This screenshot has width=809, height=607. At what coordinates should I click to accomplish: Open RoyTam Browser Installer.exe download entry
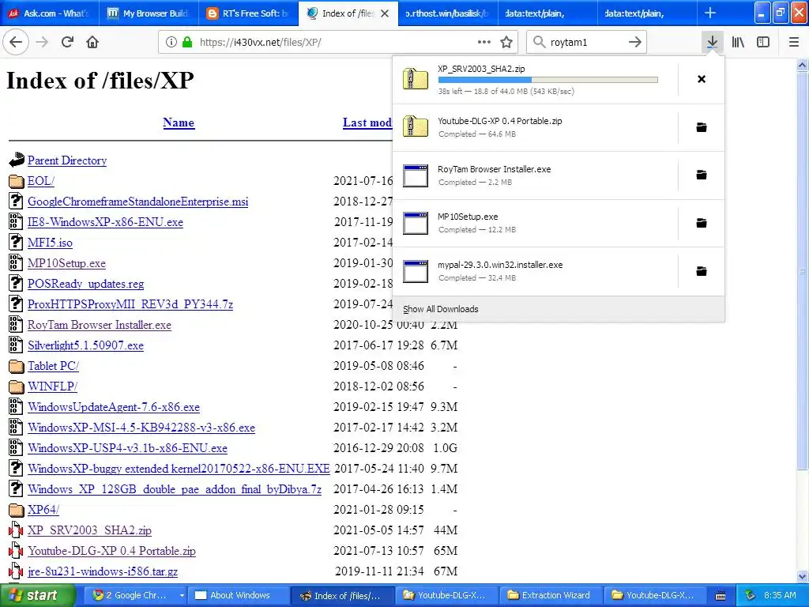point(535,175)
